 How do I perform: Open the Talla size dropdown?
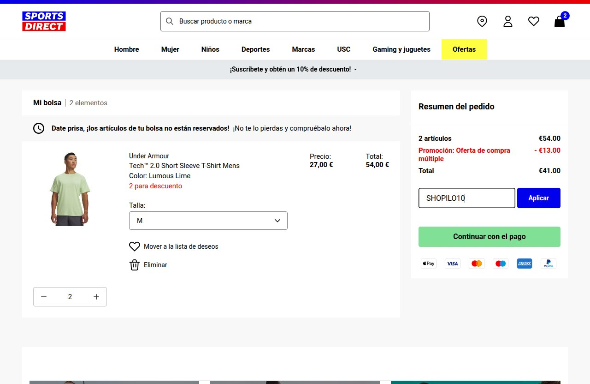208,221
